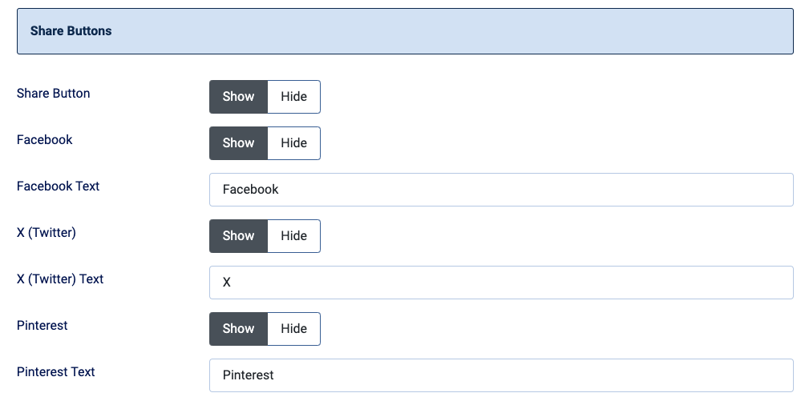Screen dimensions: 809x405
Task: Click the X (Twitter) Text label
Action: 60,279
